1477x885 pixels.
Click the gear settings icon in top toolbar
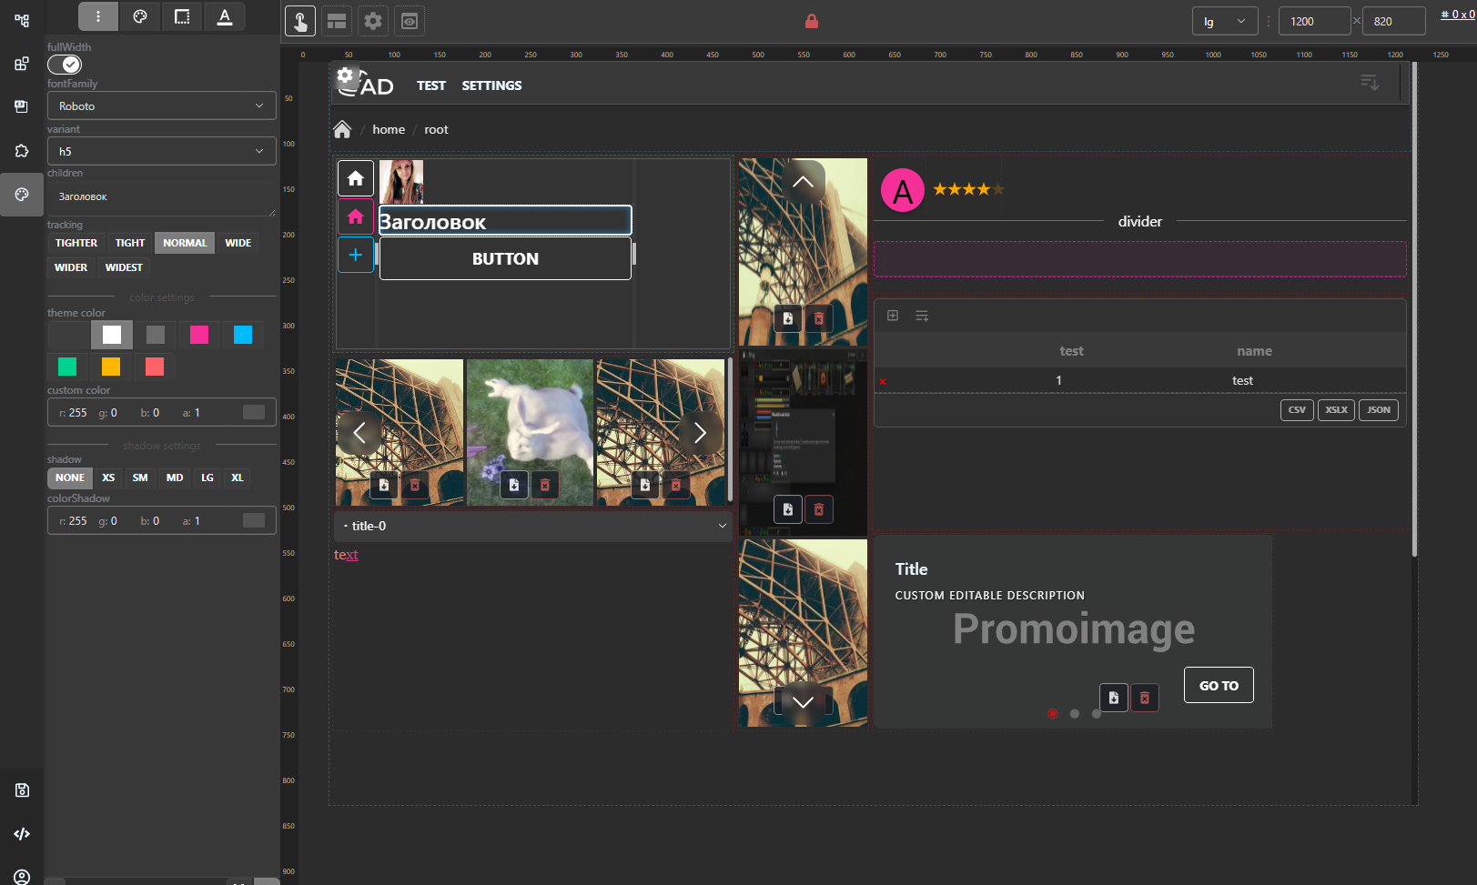click(373, 21)
